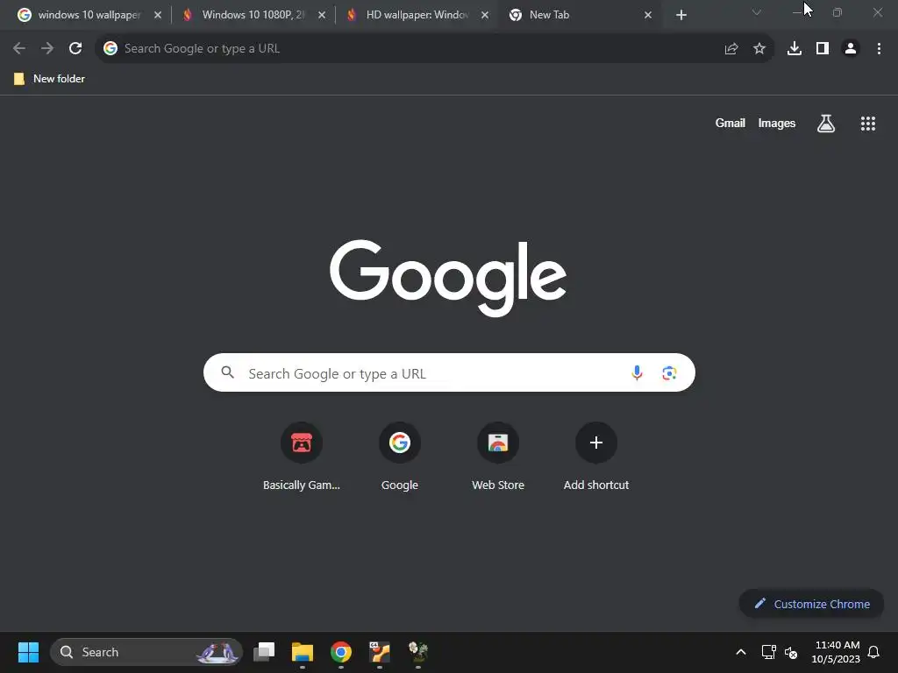Open Search Labs flask icon
Screen dimensions: 898x673
click(826, 123)
